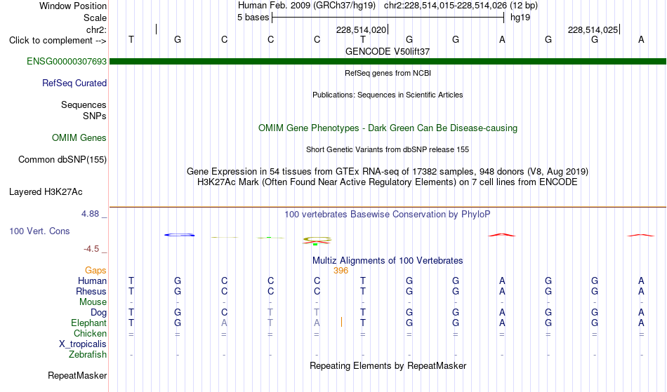Click "100 vertebrates Basewise Conservation by PhyloP" title
Viewport: 667px width, 392px height.
pyautogui.click(x=388, y=214)
